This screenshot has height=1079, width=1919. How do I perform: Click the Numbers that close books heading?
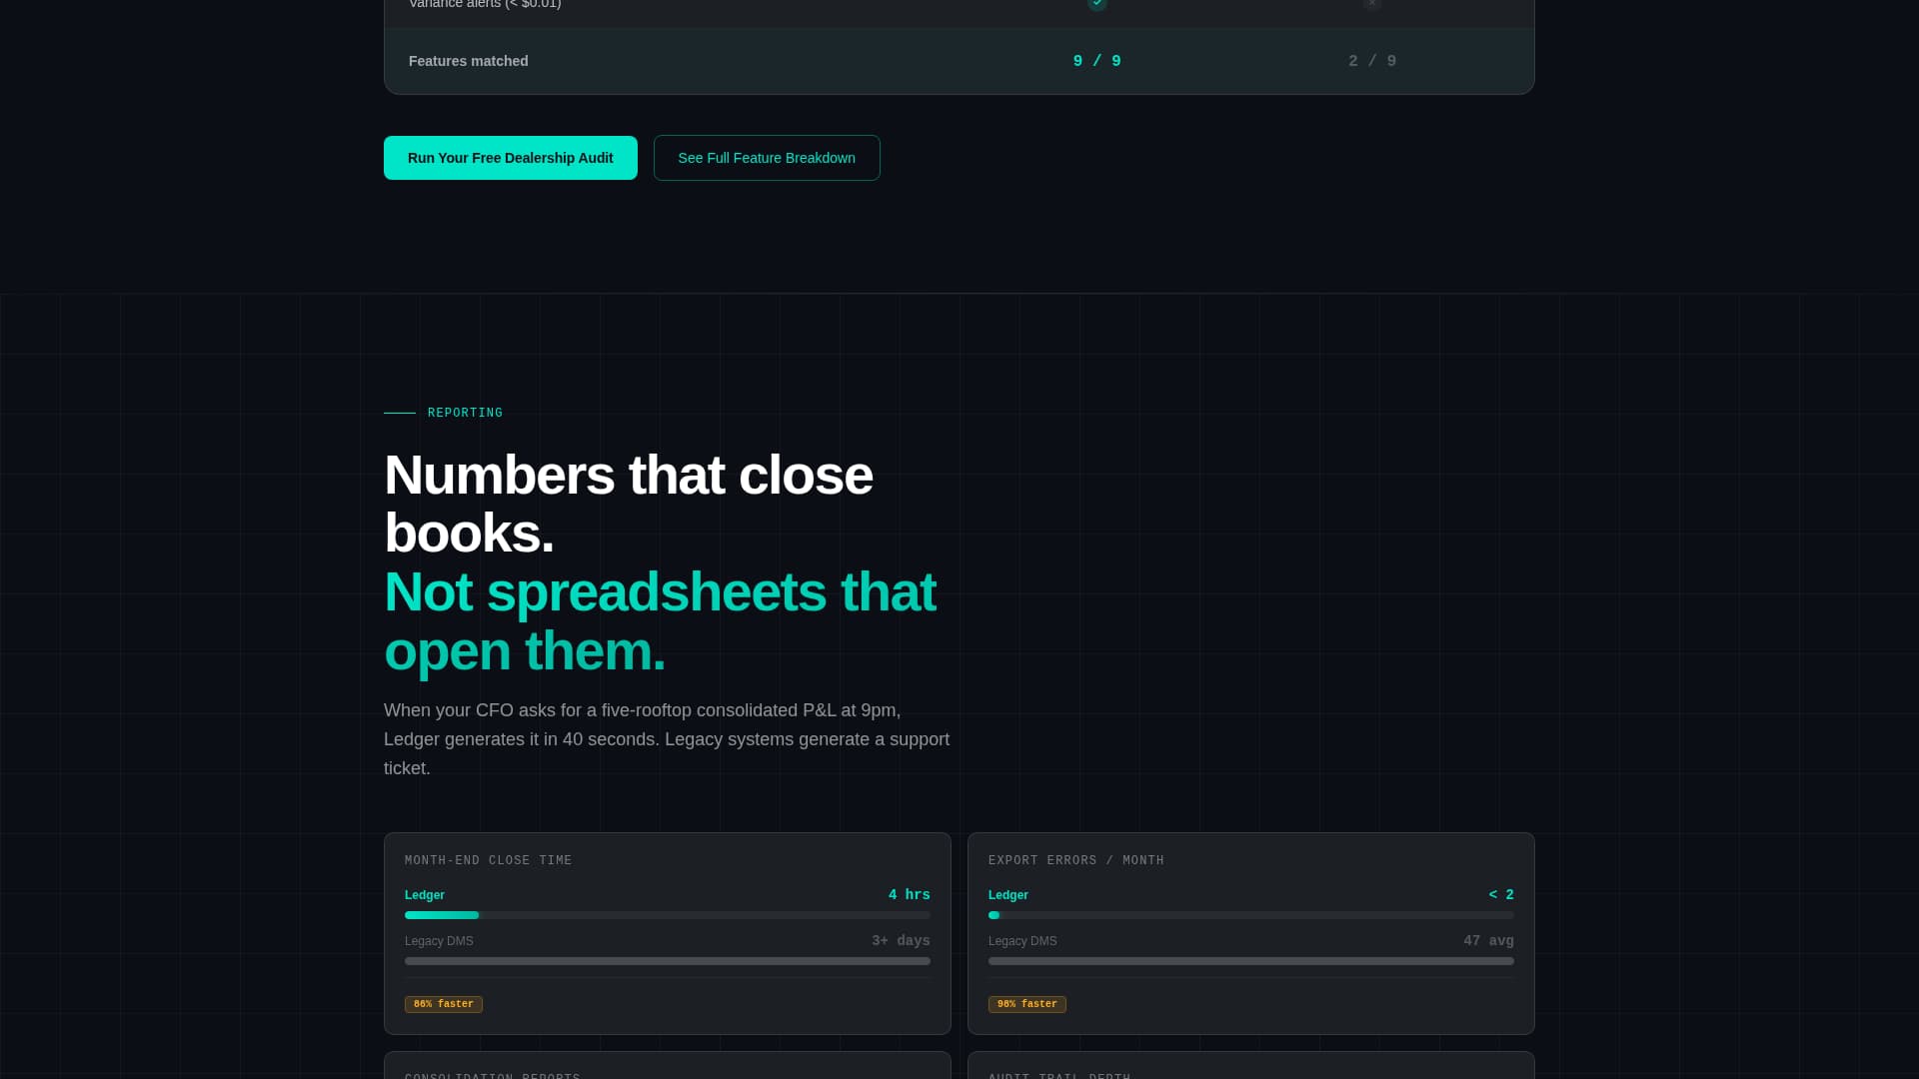(628, 504)
